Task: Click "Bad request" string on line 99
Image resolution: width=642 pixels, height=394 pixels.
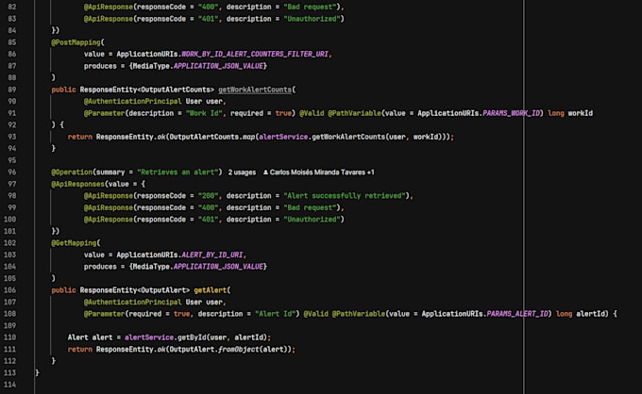Action: coord(310,207)
